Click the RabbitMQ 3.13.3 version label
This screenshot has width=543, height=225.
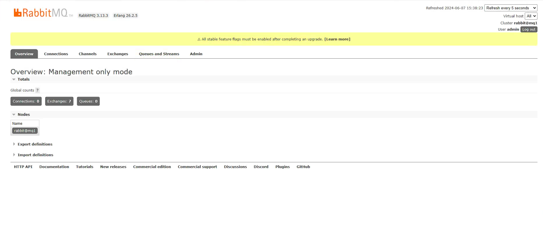click(93, 15)
